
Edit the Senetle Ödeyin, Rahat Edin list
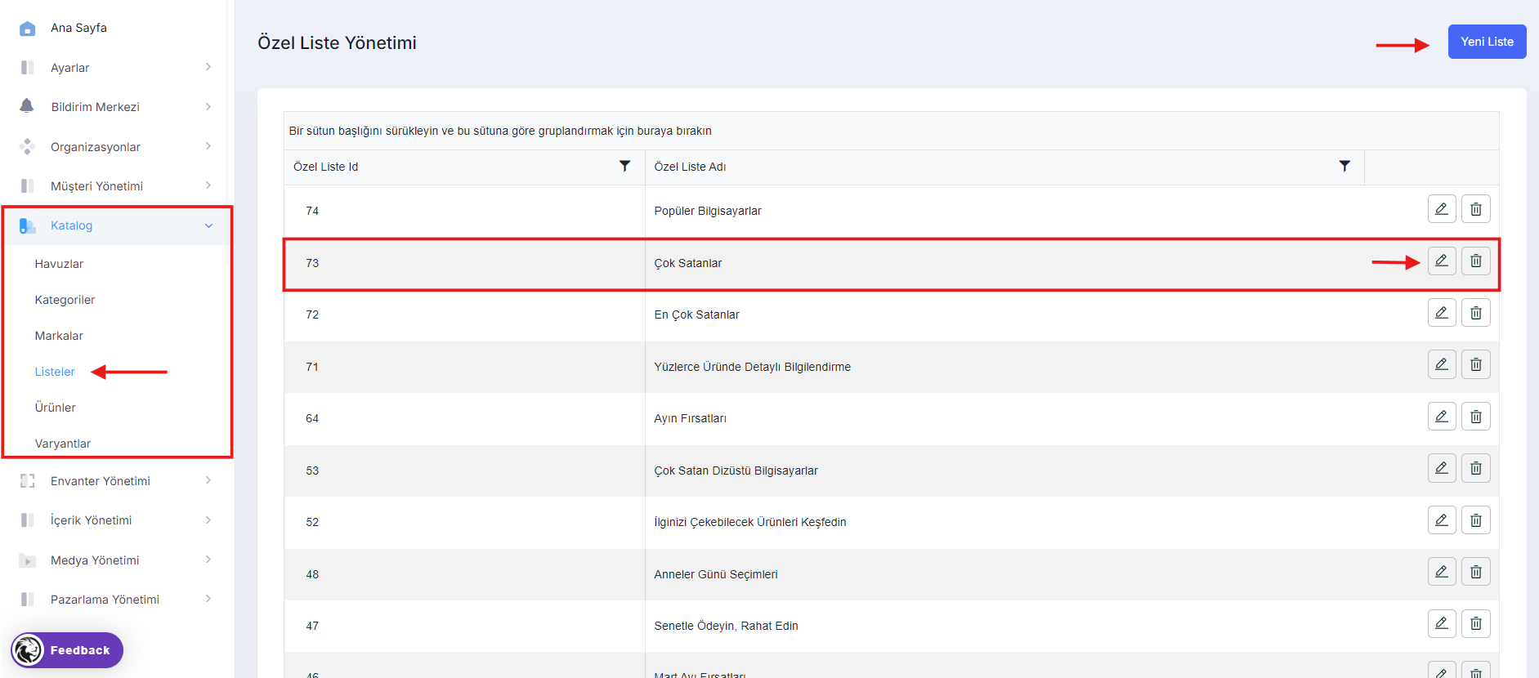pos(1442,624)
